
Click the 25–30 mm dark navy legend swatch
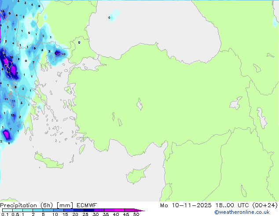(89, 210)
